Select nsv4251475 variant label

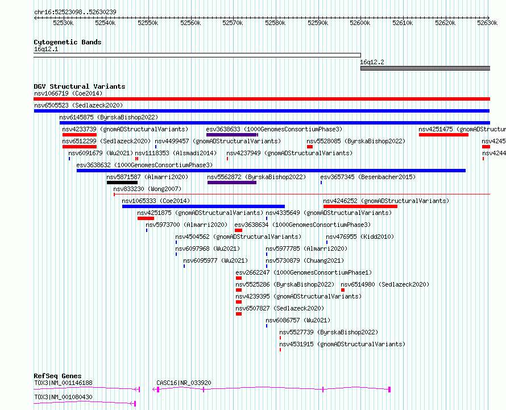(462, 129)
